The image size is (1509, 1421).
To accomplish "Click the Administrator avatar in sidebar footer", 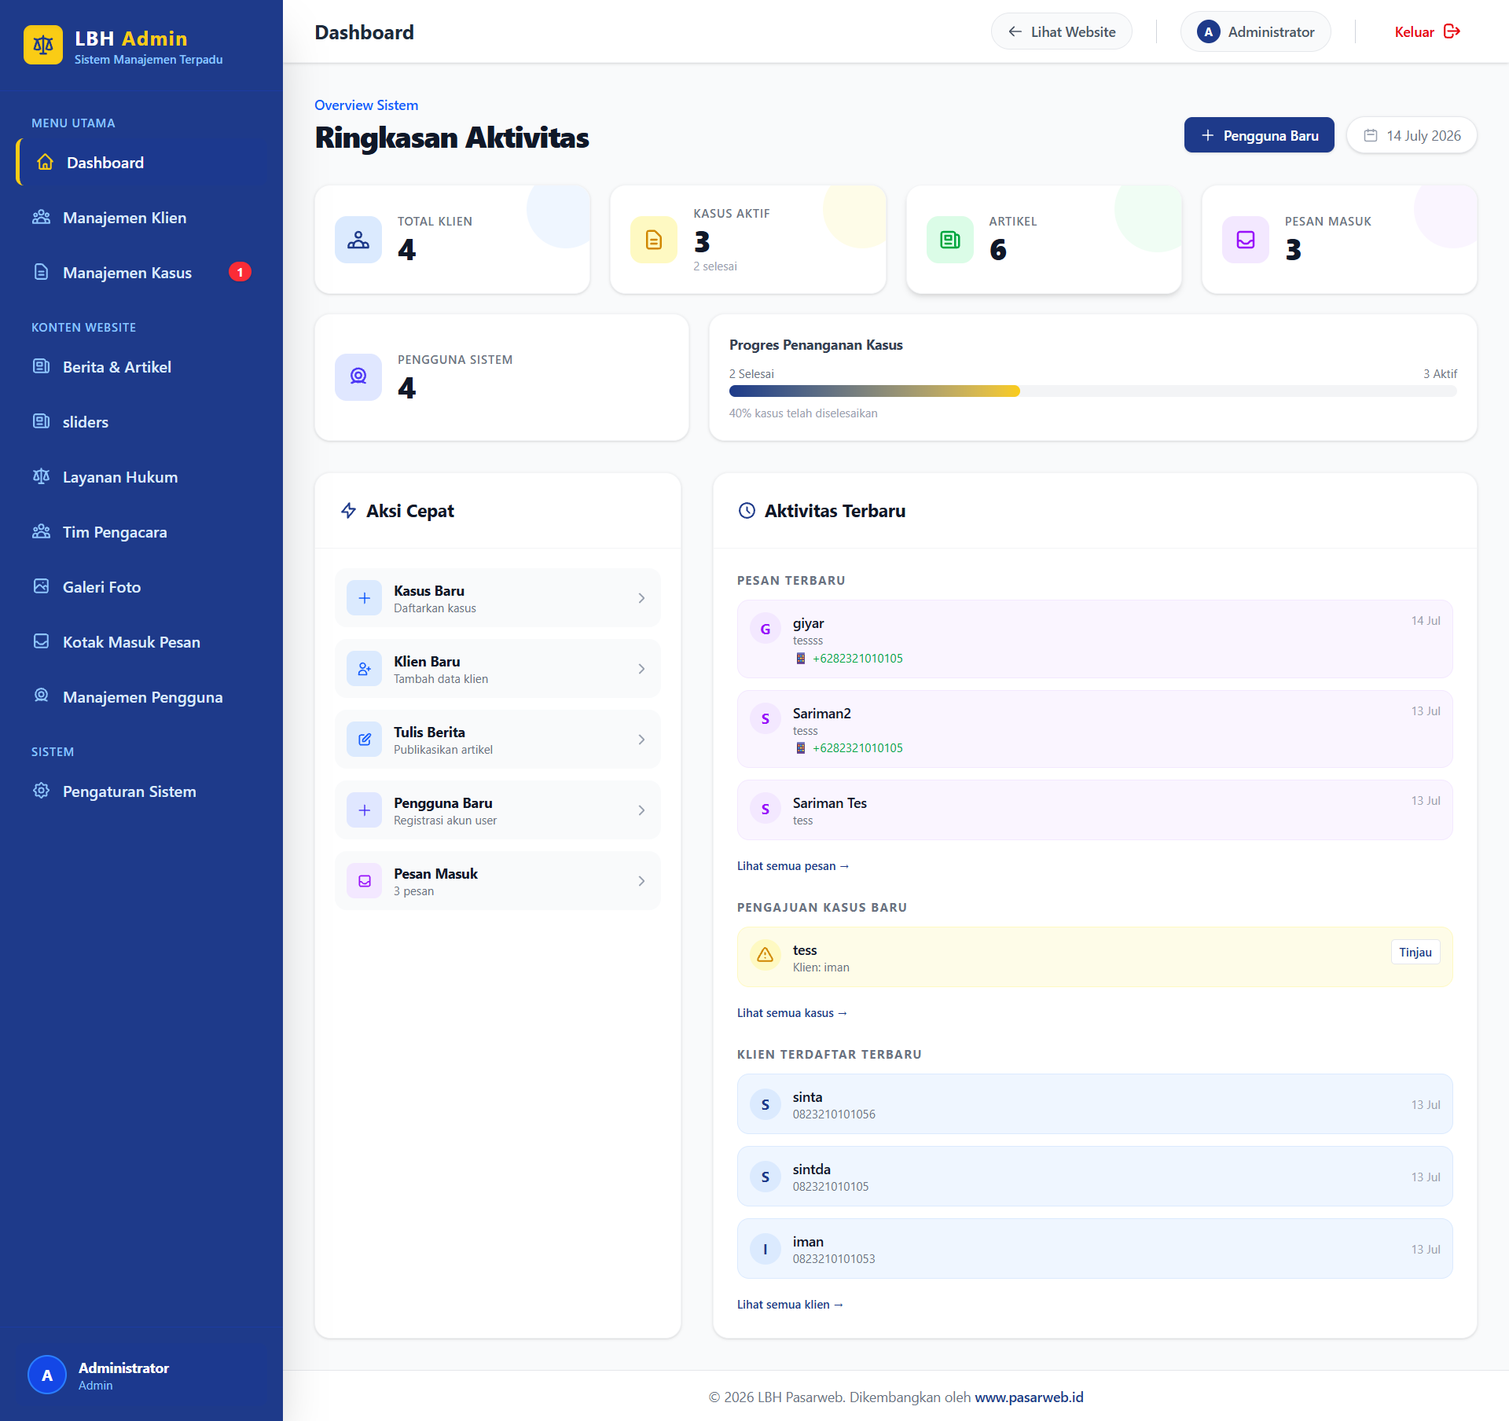I will point(47,1375).
